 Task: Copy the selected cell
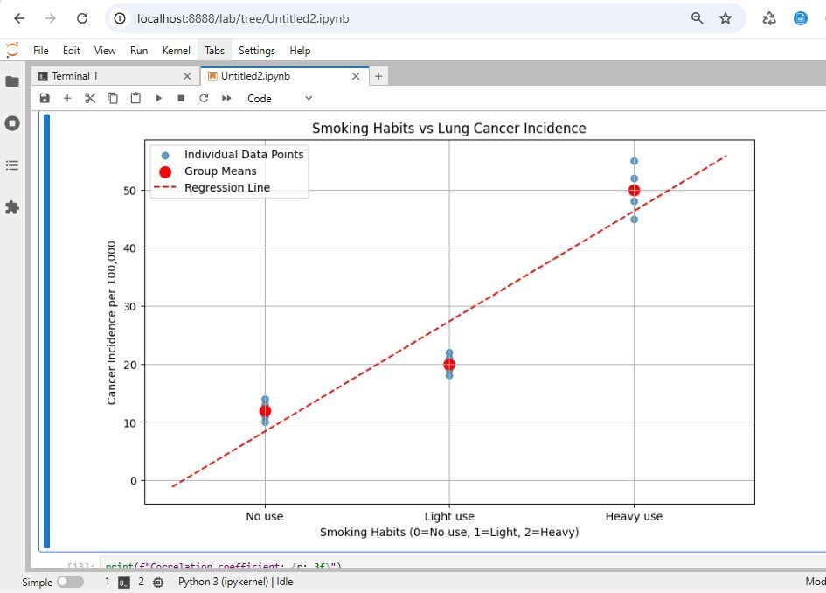(x=113, y=99)
